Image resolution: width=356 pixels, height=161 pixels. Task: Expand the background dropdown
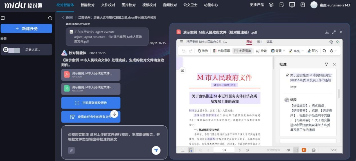click(284, 51)
